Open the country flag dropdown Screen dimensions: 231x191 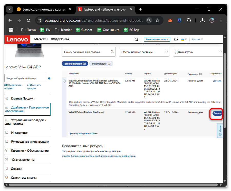(x=184, y=39)
